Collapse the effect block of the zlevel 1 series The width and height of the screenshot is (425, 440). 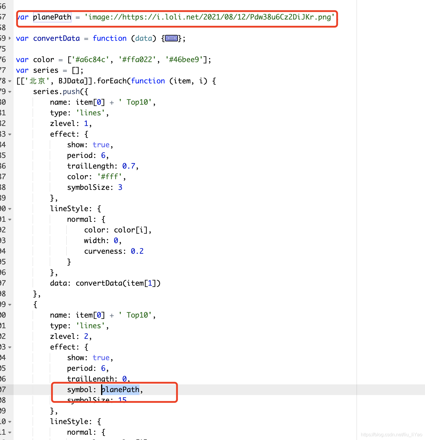tap(10, 135)
